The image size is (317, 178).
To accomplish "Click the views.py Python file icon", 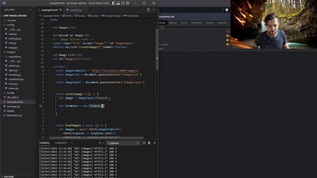I will tap(6, 88).
